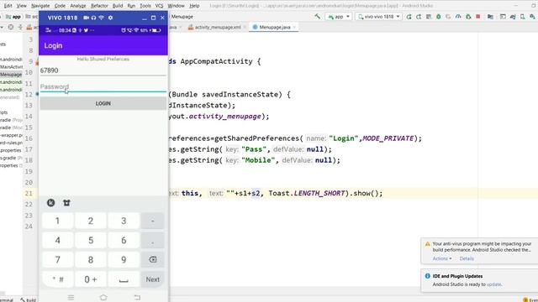Select MainActivity in the project tree
Screen dimensions: 538x302
[11, 67]
